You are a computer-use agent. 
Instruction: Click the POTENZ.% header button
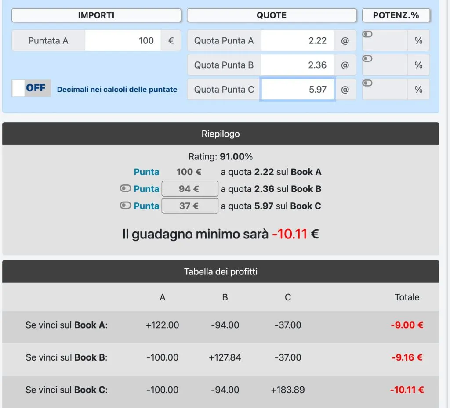[396, 15]
